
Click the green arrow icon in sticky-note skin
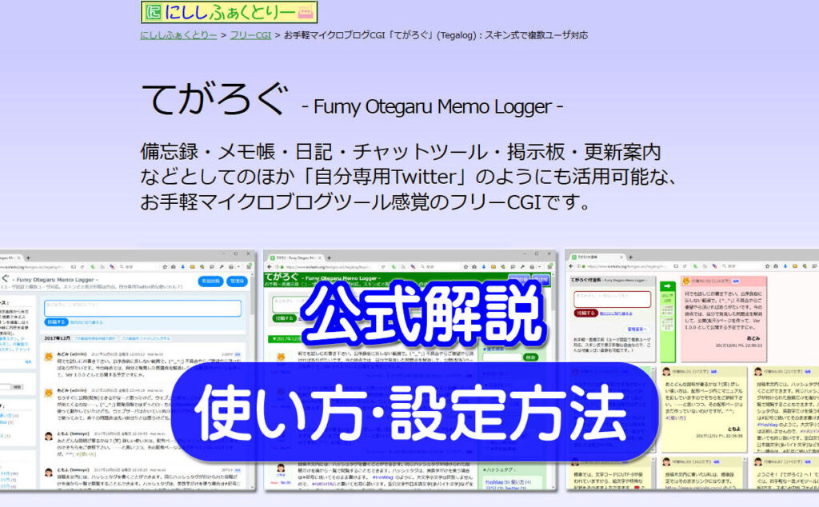pyautogui.click(x=668, y=287)
